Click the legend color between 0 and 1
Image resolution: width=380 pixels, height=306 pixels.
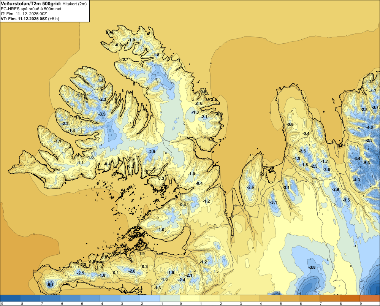tap(190, 298)
